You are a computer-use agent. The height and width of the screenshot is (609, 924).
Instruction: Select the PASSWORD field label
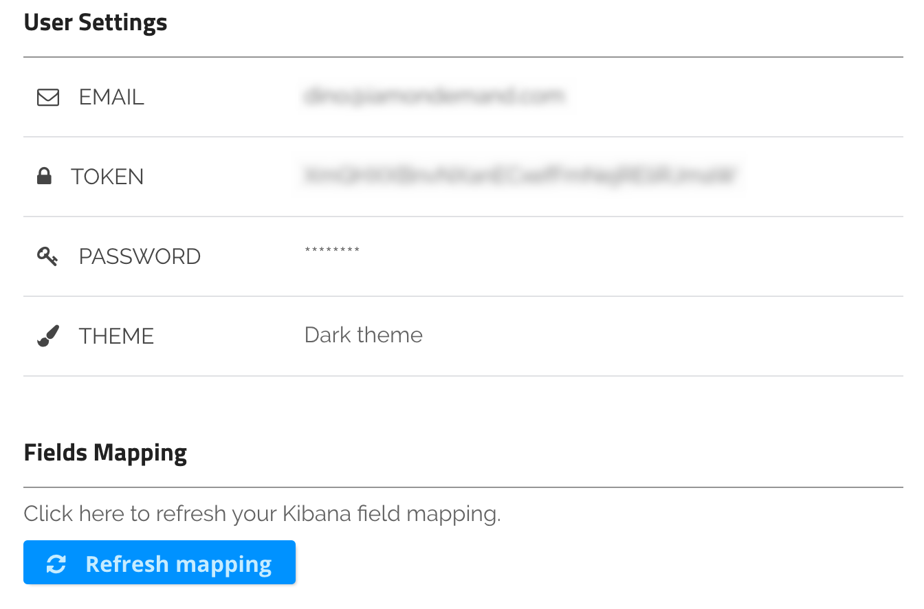(x=140, y=257)
